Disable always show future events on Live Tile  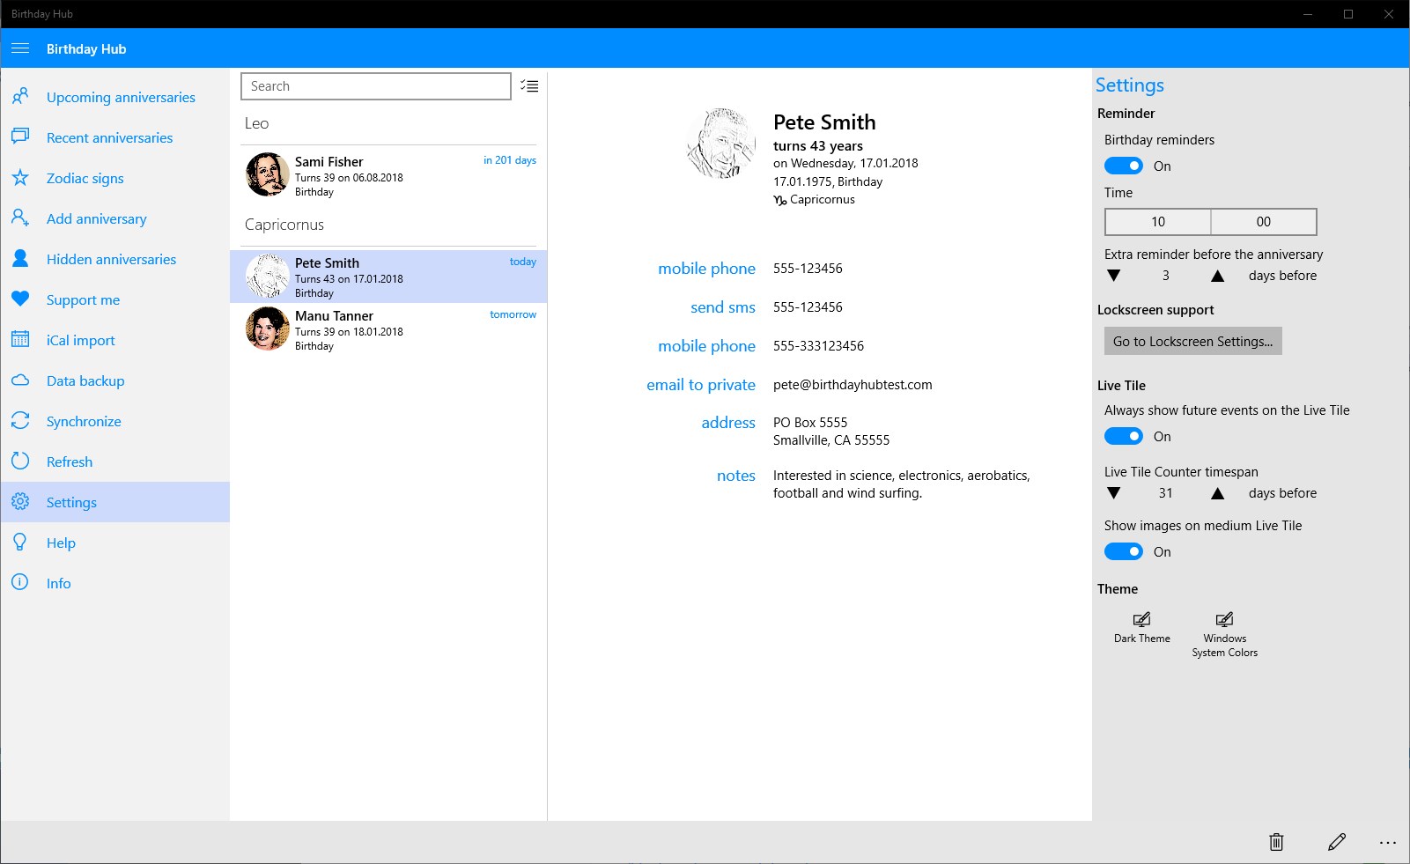point(1124,436)
